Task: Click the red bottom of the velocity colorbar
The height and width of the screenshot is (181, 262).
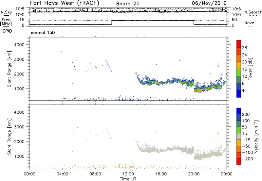Action: (239, 162)
